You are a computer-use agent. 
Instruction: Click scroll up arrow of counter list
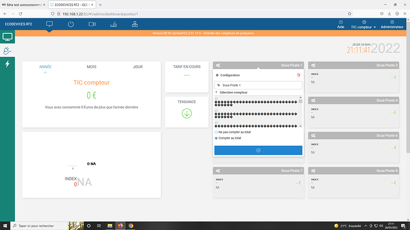301,98
